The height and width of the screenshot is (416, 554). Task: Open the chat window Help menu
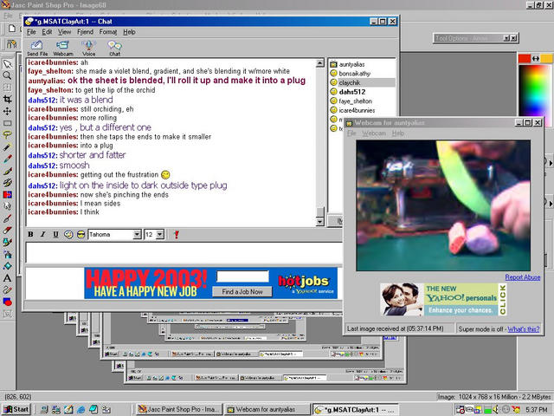pos(129,32)
